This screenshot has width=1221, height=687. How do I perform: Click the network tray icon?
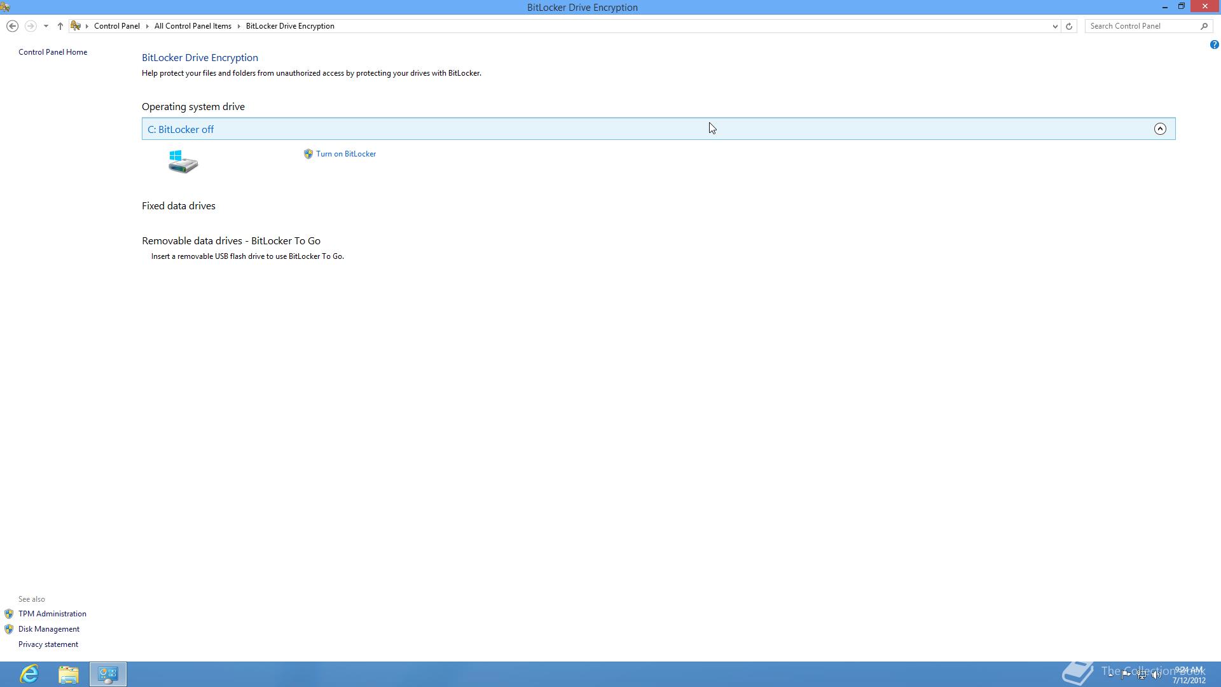[x=1142, y=674]
